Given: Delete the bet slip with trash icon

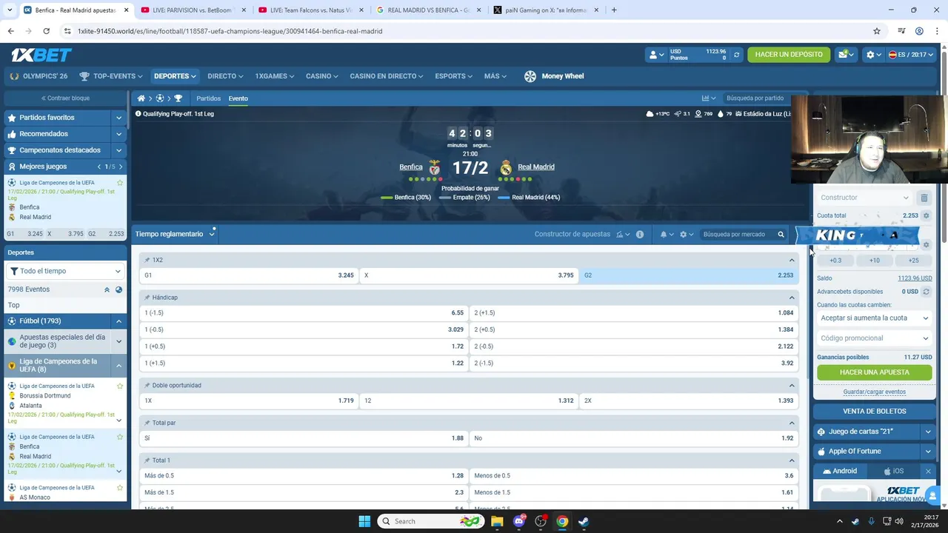Looking at the screenshot, I should (924, 198).
